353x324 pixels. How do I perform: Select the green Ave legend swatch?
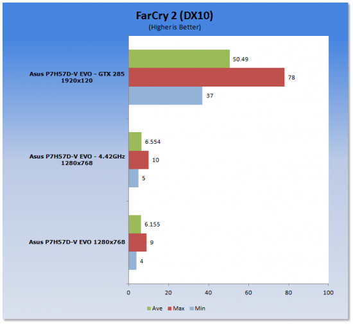point(149,309)
